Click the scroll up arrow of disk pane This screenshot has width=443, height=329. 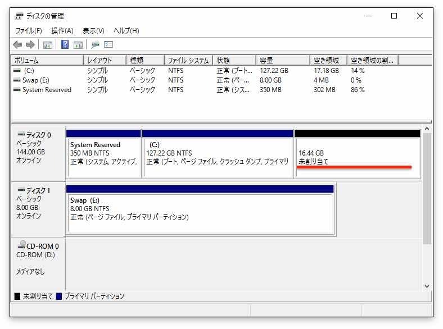pos(427,129)
